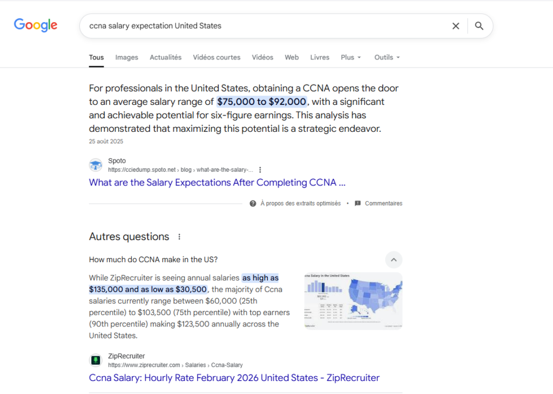Switch to the Actualités tab

point(165,57)
